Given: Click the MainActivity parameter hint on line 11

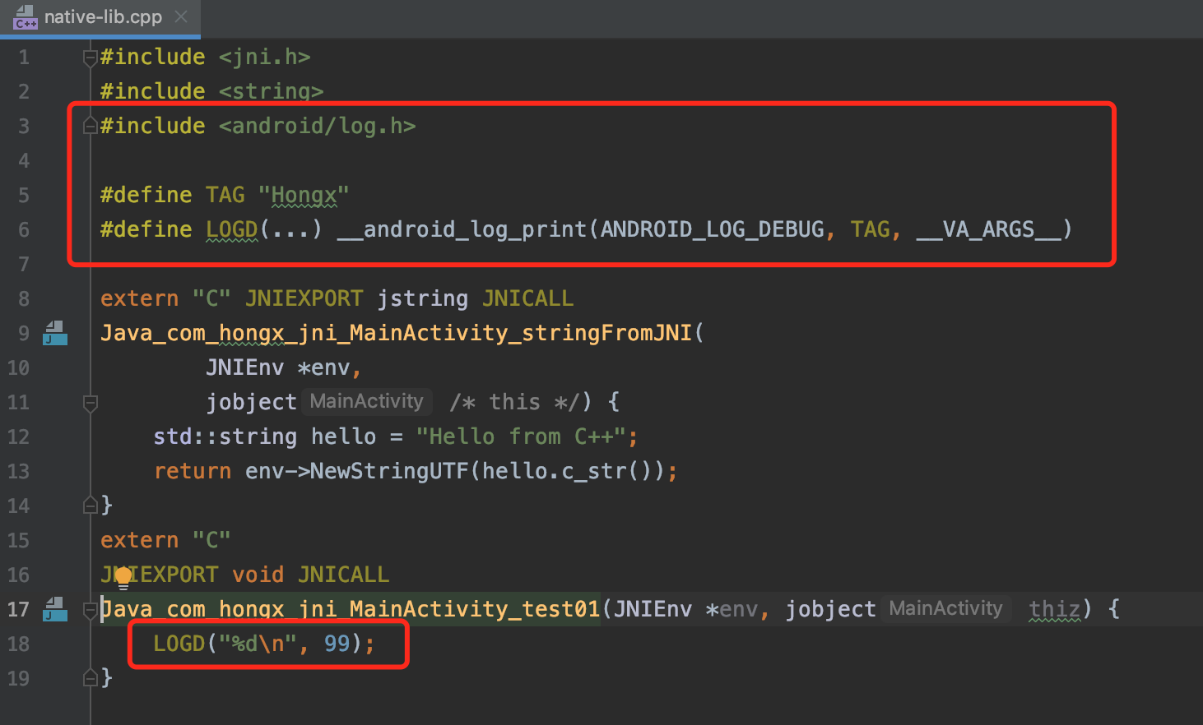Looking at the screenshot, I should click(367, 401).
